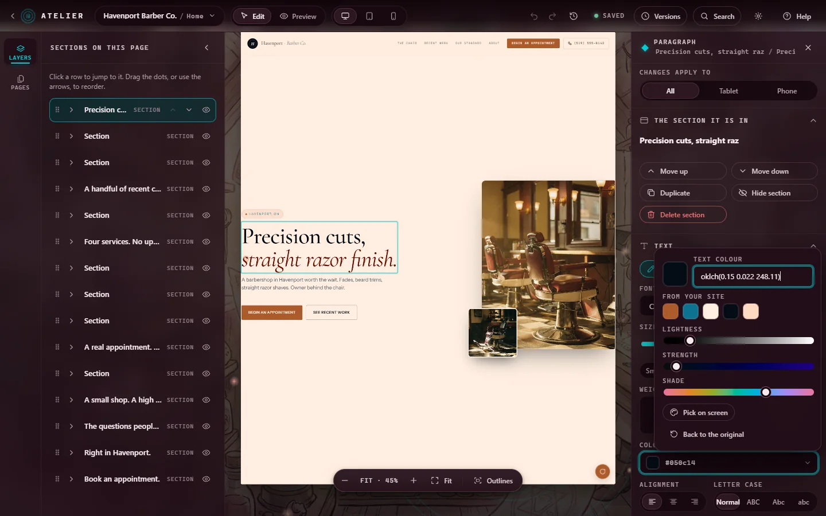Image resolution: width=826 pixels, height=516 pixels.
Task: Click Delete section button
Action: coord(683,215)
